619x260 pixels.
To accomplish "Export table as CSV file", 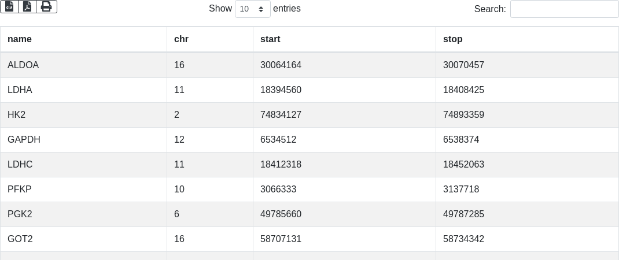I will click(x=9, y=7).
